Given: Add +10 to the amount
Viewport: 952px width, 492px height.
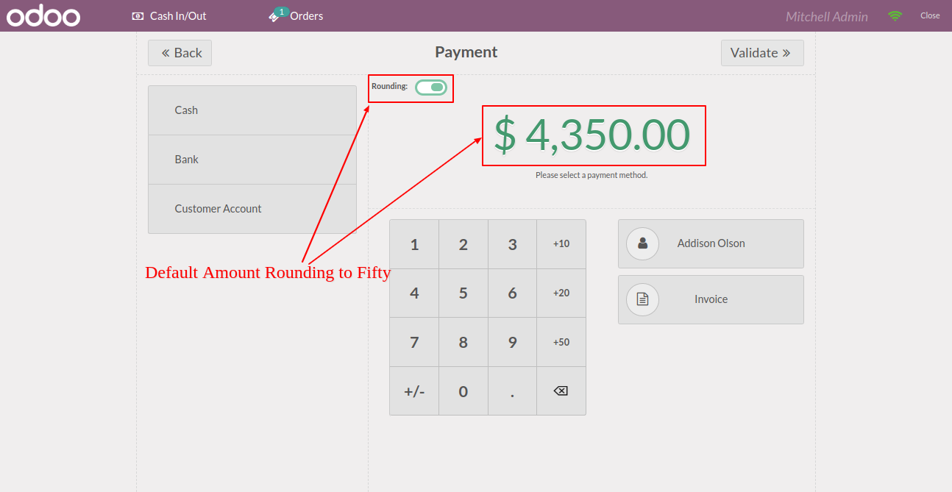Looking at the screenshot, I should click(x=561, y=244).
